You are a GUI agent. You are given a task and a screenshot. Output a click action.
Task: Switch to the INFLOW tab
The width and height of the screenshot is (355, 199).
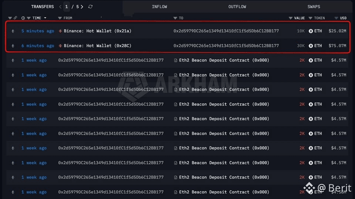[x=160, y=7]
